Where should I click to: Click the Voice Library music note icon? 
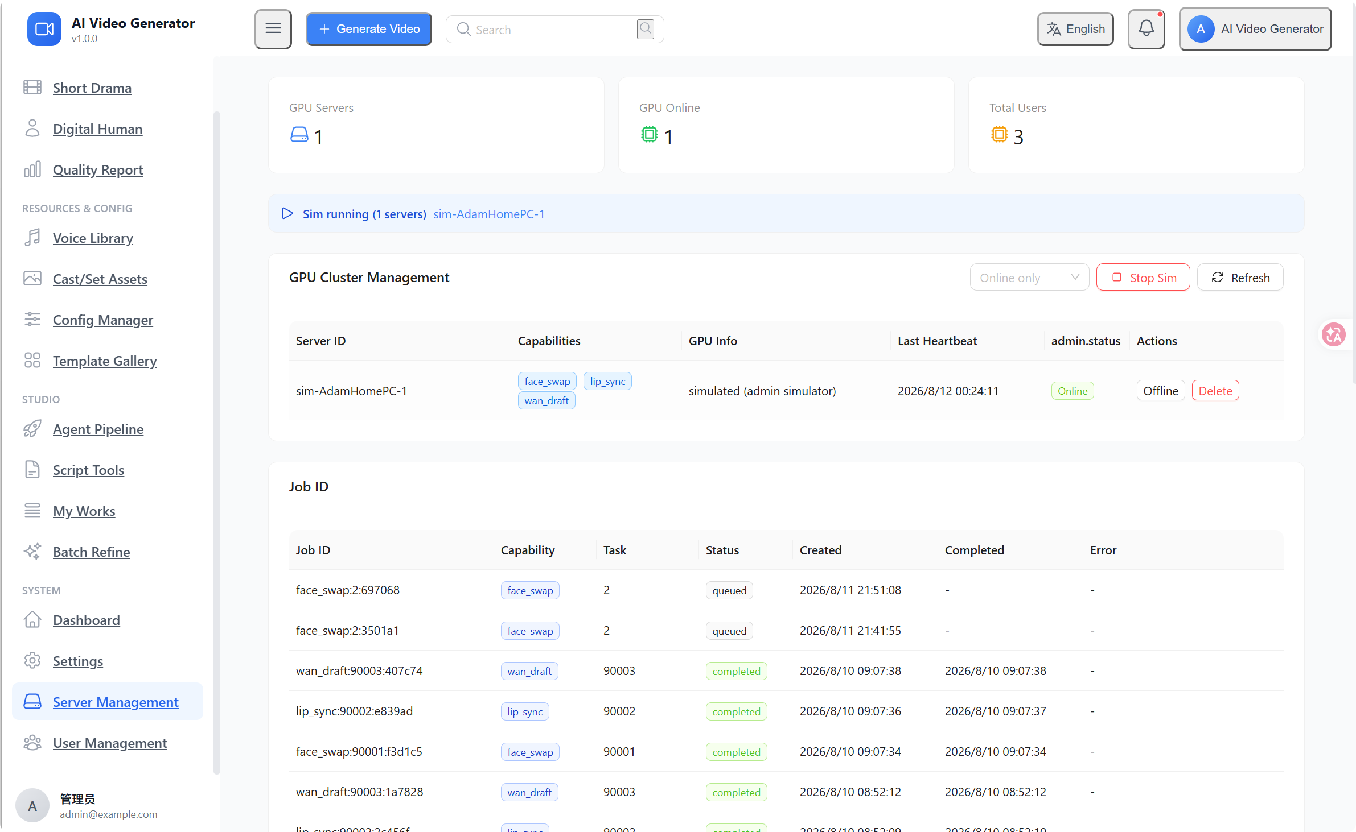(x=32, y=238)
